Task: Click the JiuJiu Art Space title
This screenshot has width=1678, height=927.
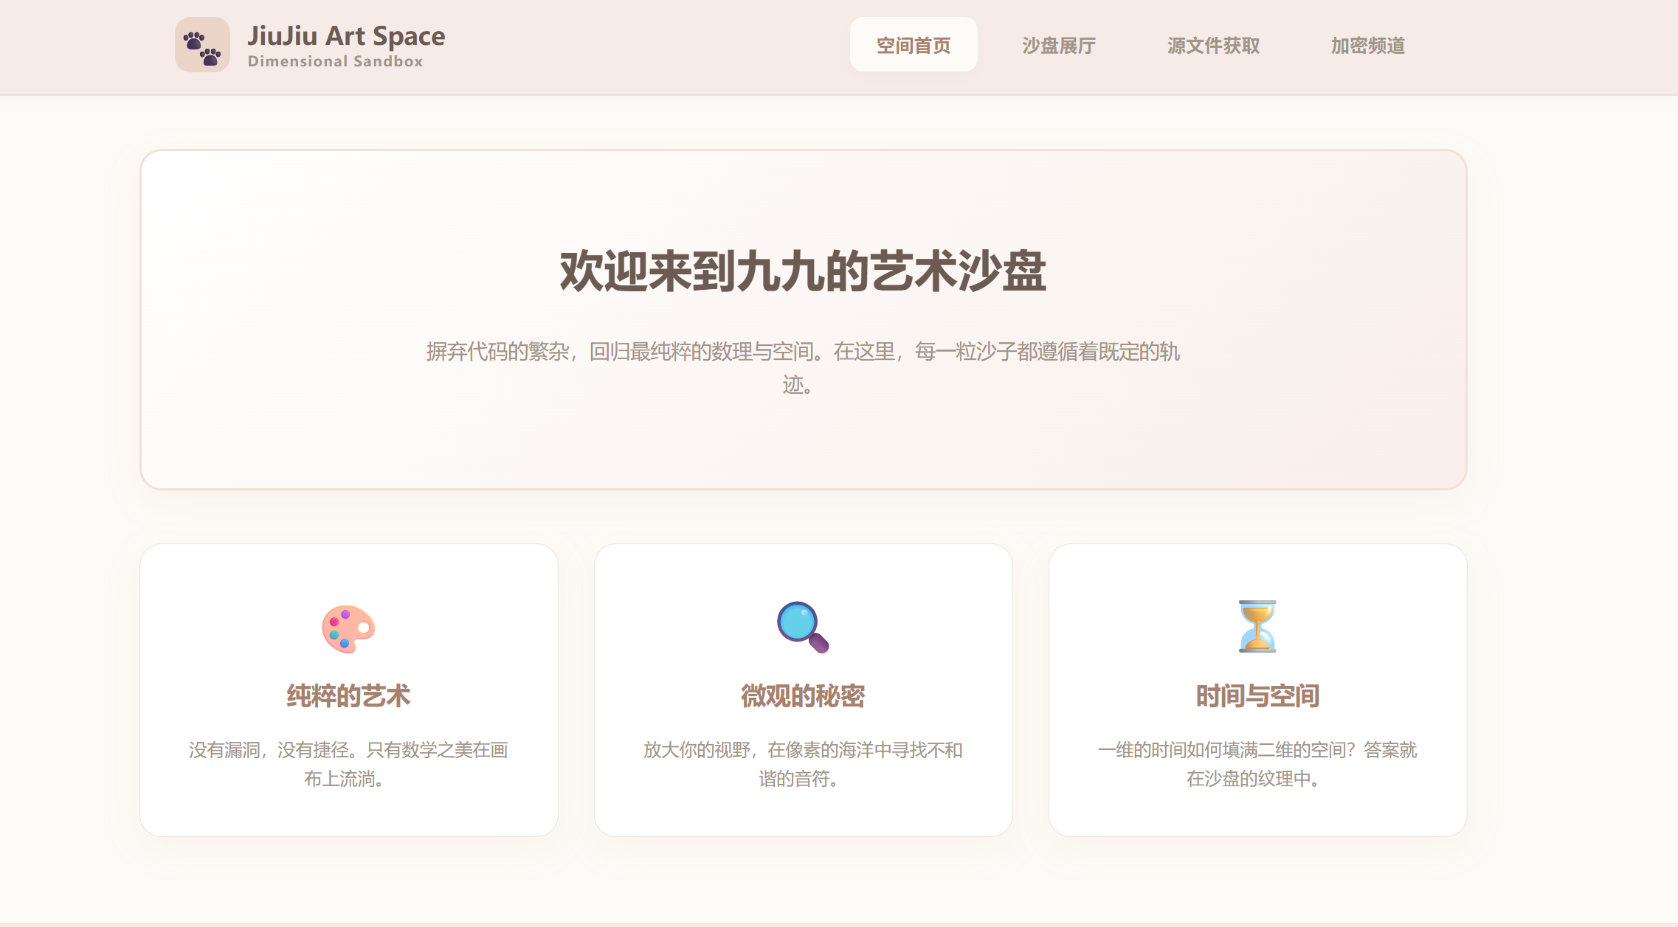Action: click(346, 35)
